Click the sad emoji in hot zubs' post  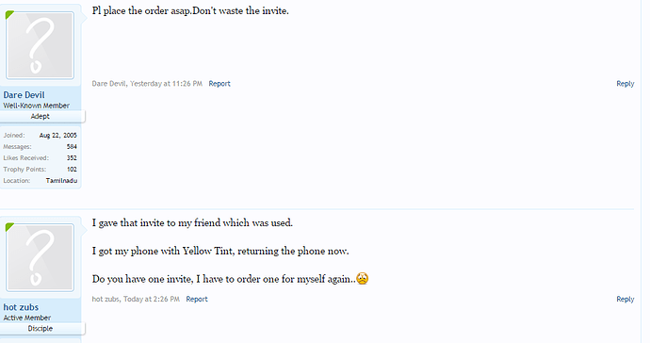click(x=363, y=278)
